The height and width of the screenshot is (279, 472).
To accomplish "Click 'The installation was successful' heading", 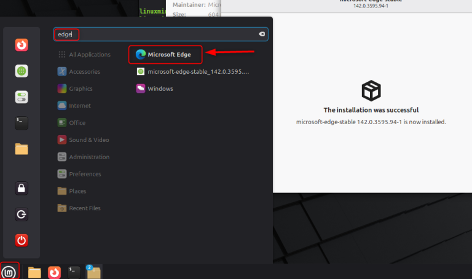I will point(371,110).
